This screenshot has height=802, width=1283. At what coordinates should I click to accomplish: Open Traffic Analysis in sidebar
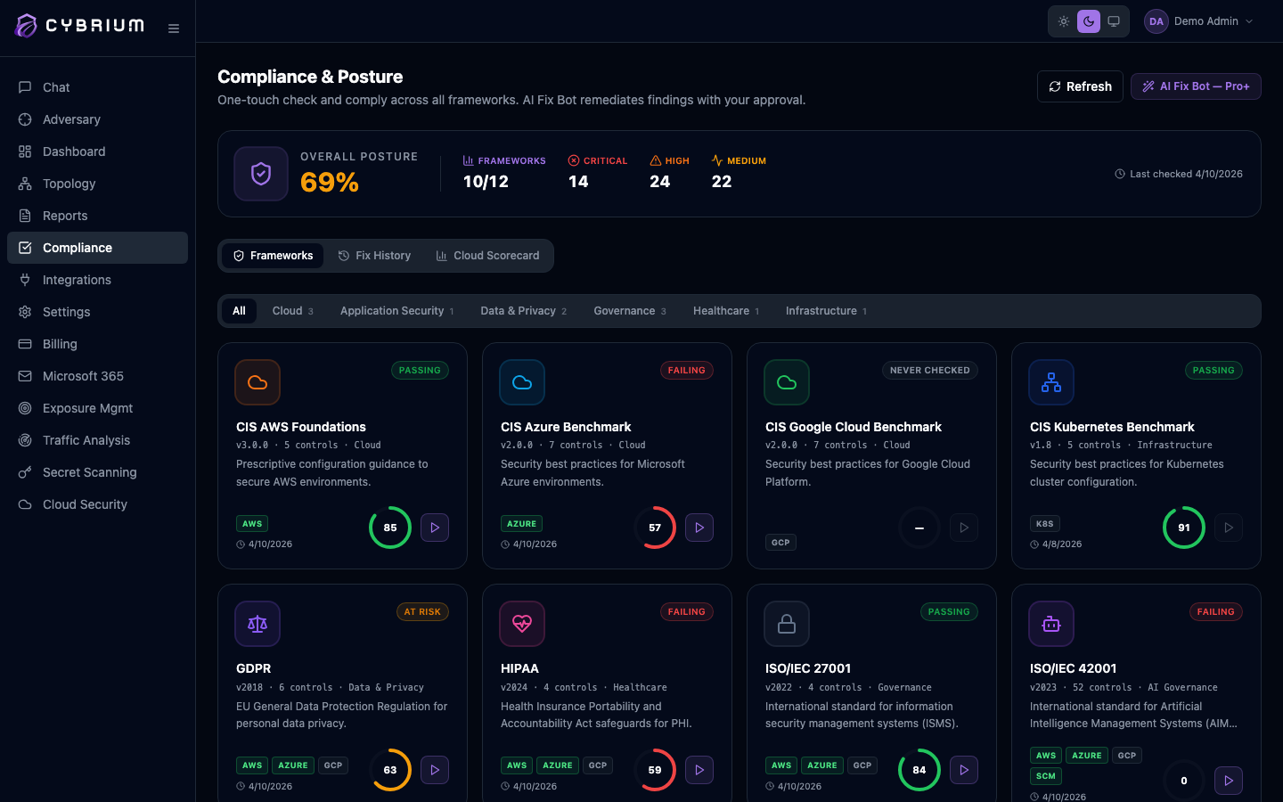coord(97,440)
